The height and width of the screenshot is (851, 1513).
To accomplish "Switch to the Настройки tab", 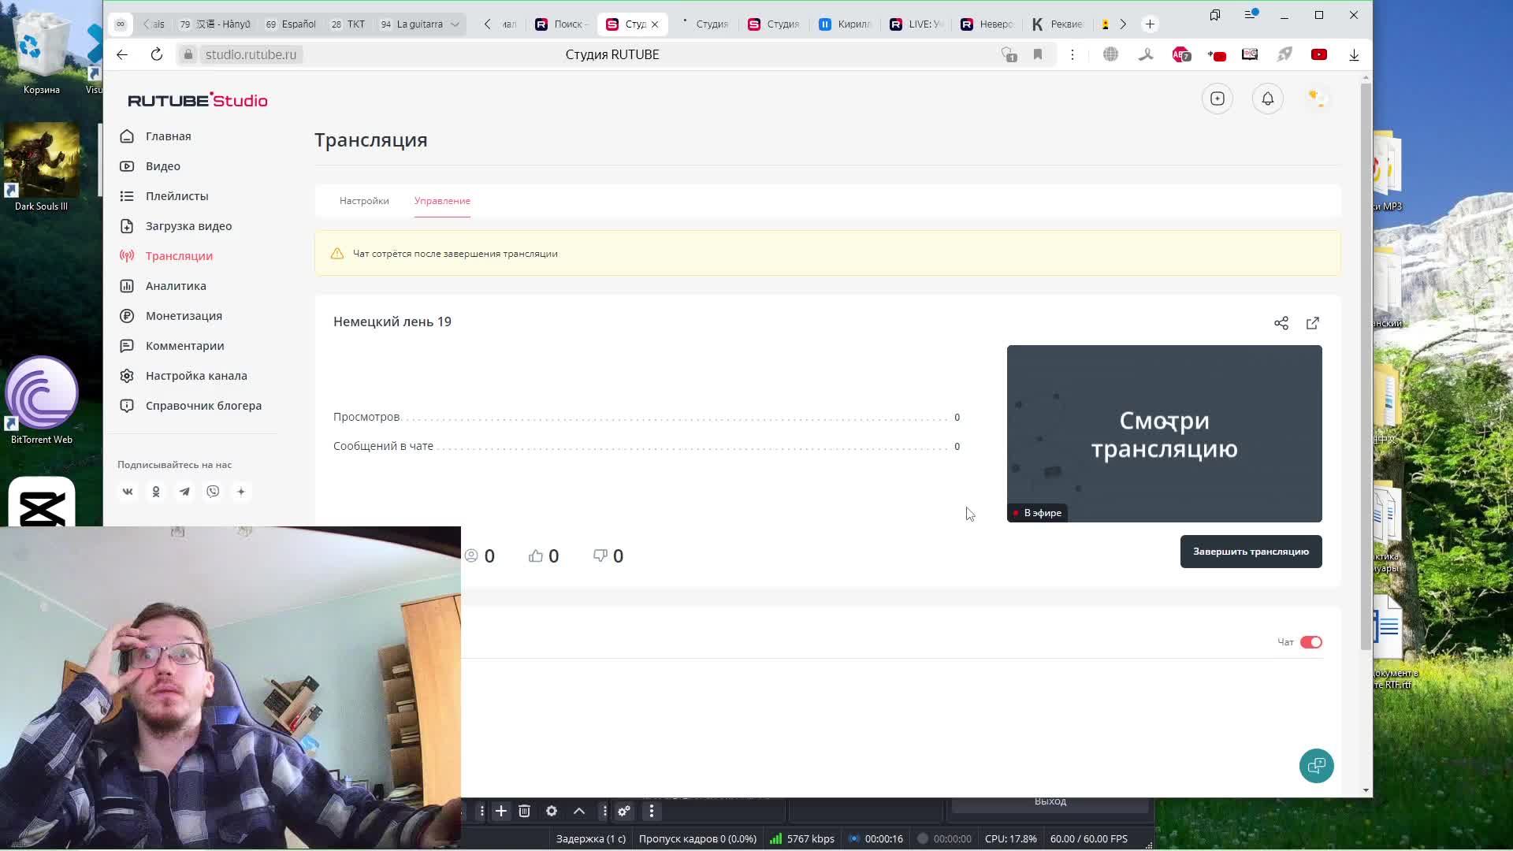I will pyautogui.click(x=364, y=201).
